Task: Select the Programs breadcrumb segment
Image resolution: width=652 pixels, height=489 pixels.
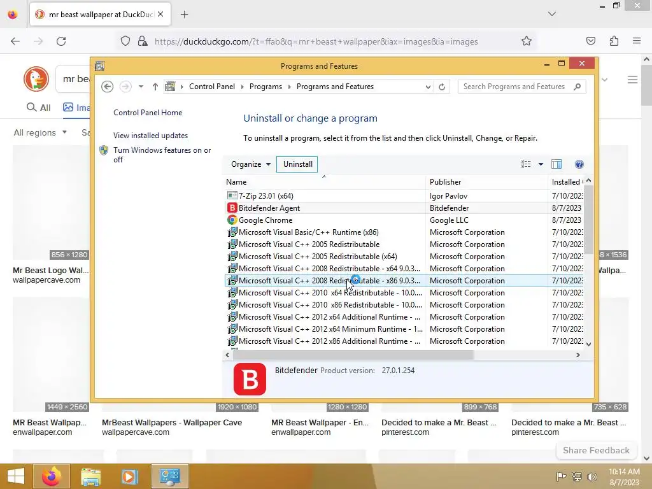Action: pyautogui.click(x=266, y=87)
